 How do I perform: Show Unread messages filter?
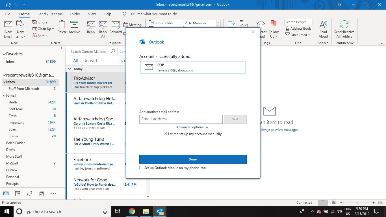point(90,61)
